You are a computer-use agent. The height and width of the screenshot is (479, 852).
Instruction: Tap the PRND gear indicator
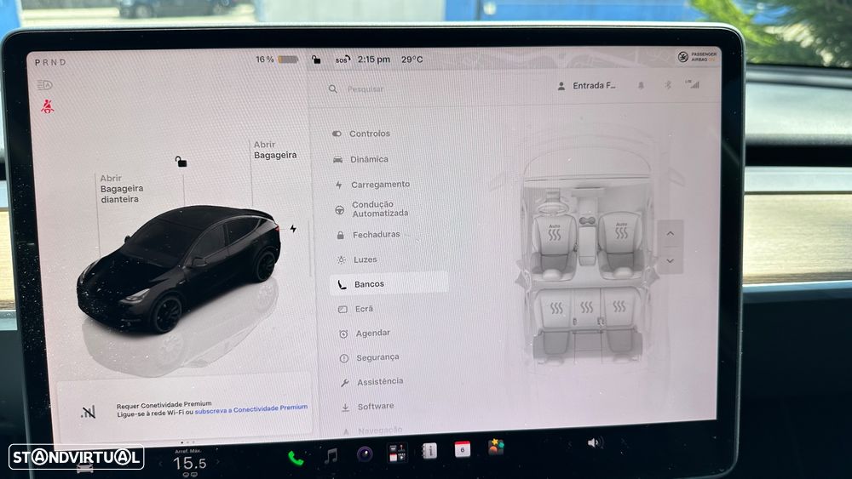[x=50, y=62]
